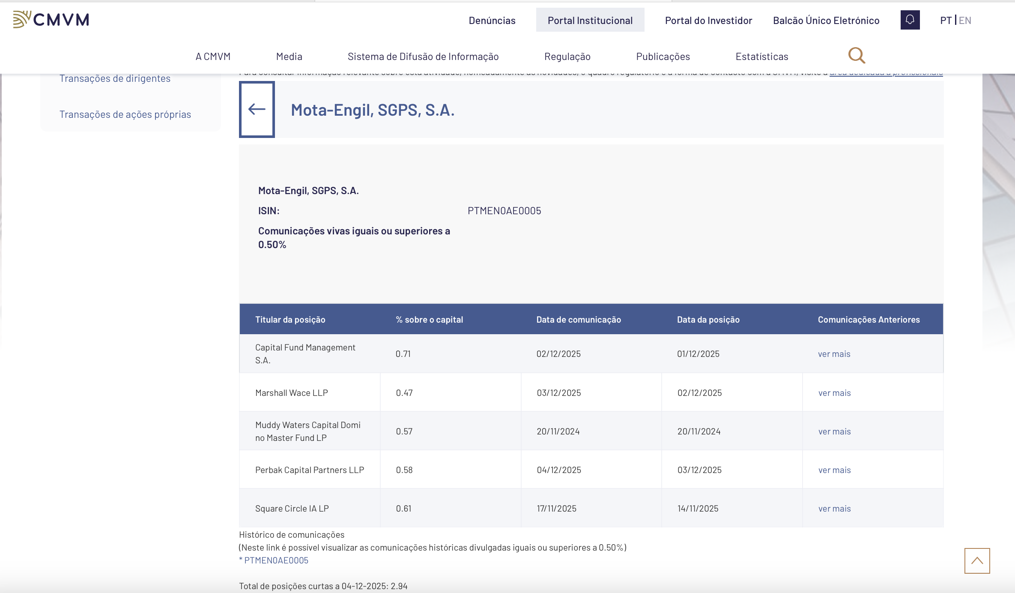
Task: Switch language to EN
Action: click(x=965, y=21)
